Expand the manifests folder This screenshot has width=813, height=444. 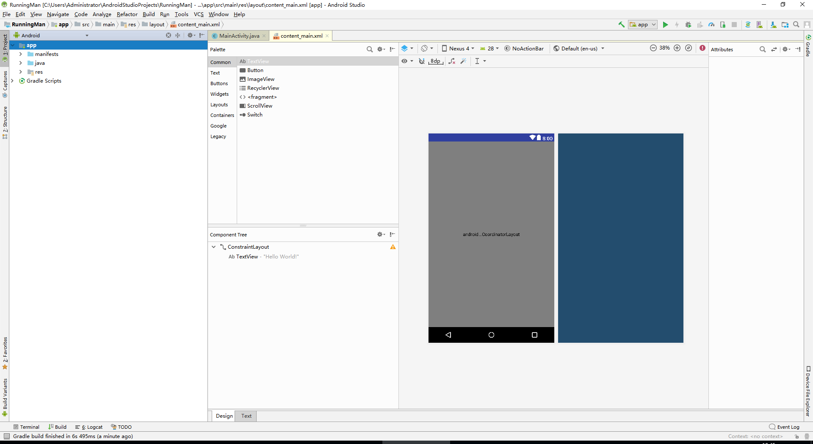click(x=20, y=54)
